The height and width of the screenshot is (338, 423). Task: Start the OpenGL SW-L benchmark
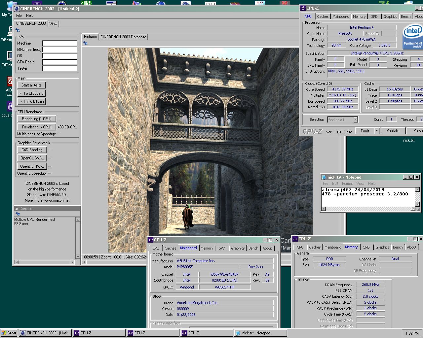[x=32, y=158]
